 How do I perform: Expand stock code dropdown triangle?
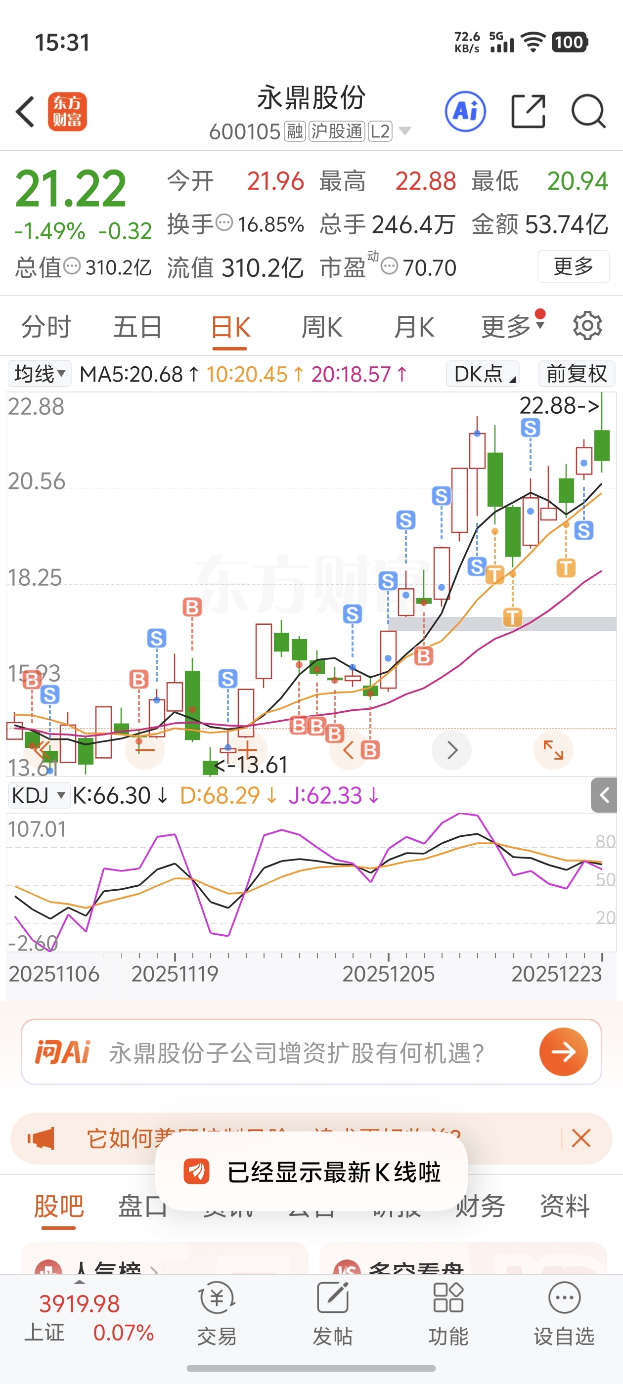[x=405, y=131]
